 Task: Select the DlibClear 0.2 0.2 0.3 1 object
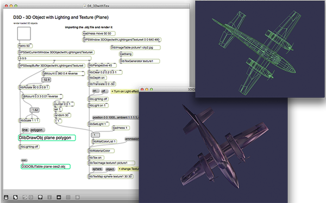(x=104, y=73)
